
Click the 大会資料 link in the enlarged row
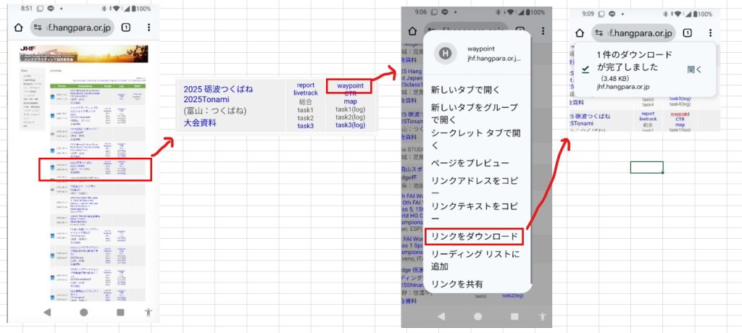click(199, 123)
